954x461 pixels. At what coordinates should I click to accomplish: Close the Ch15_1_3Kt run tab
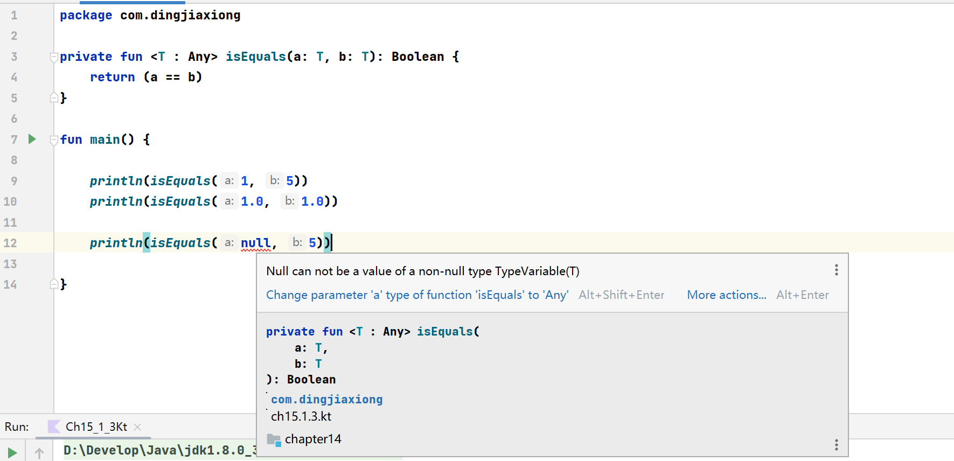137,427
